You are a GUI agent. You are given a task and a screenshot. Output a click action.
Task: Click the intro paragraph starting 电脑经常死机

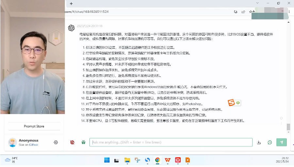176,36
